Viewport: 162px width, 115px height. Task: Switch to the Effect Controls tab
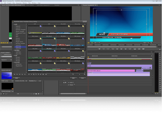29,5
